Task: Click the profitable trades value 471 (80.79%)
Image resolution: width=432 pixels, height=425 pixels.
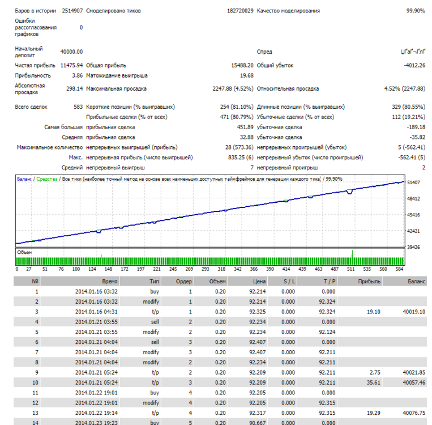Action: (x=237, y=117)
